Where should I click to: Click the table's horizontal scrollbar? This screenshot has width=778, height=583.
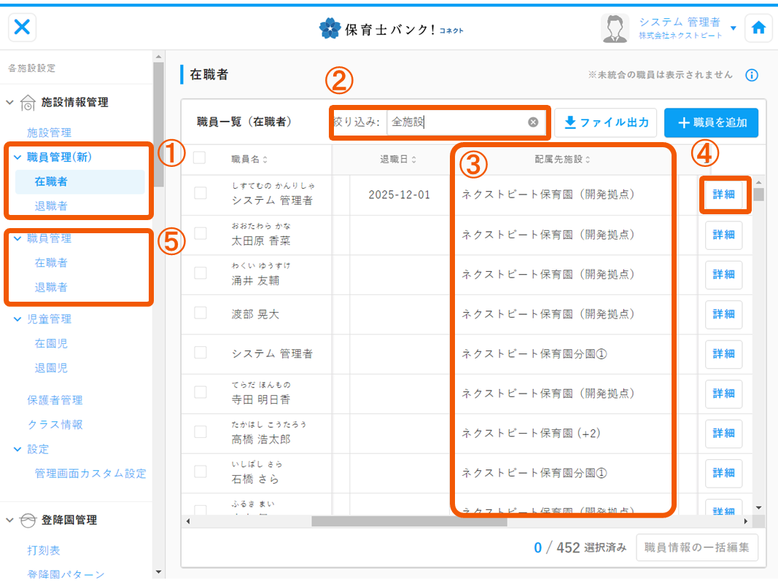(408, 521)
